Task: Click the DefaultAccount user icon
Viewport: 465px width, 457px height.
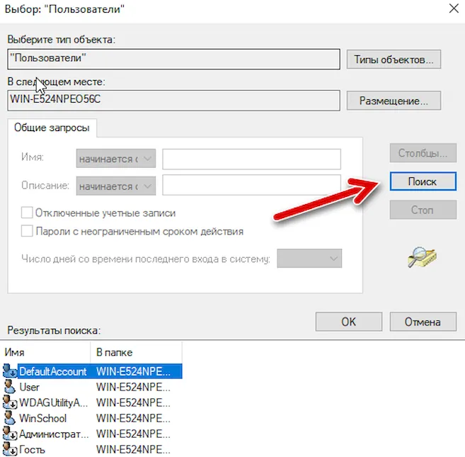Action: tap(9, 371)
